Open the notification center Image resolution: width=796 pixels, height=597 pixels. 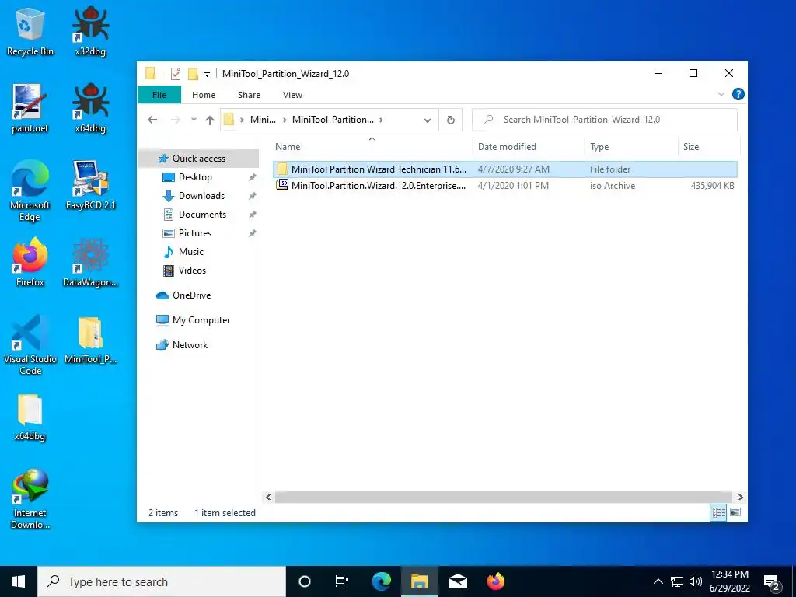[772, 582]
